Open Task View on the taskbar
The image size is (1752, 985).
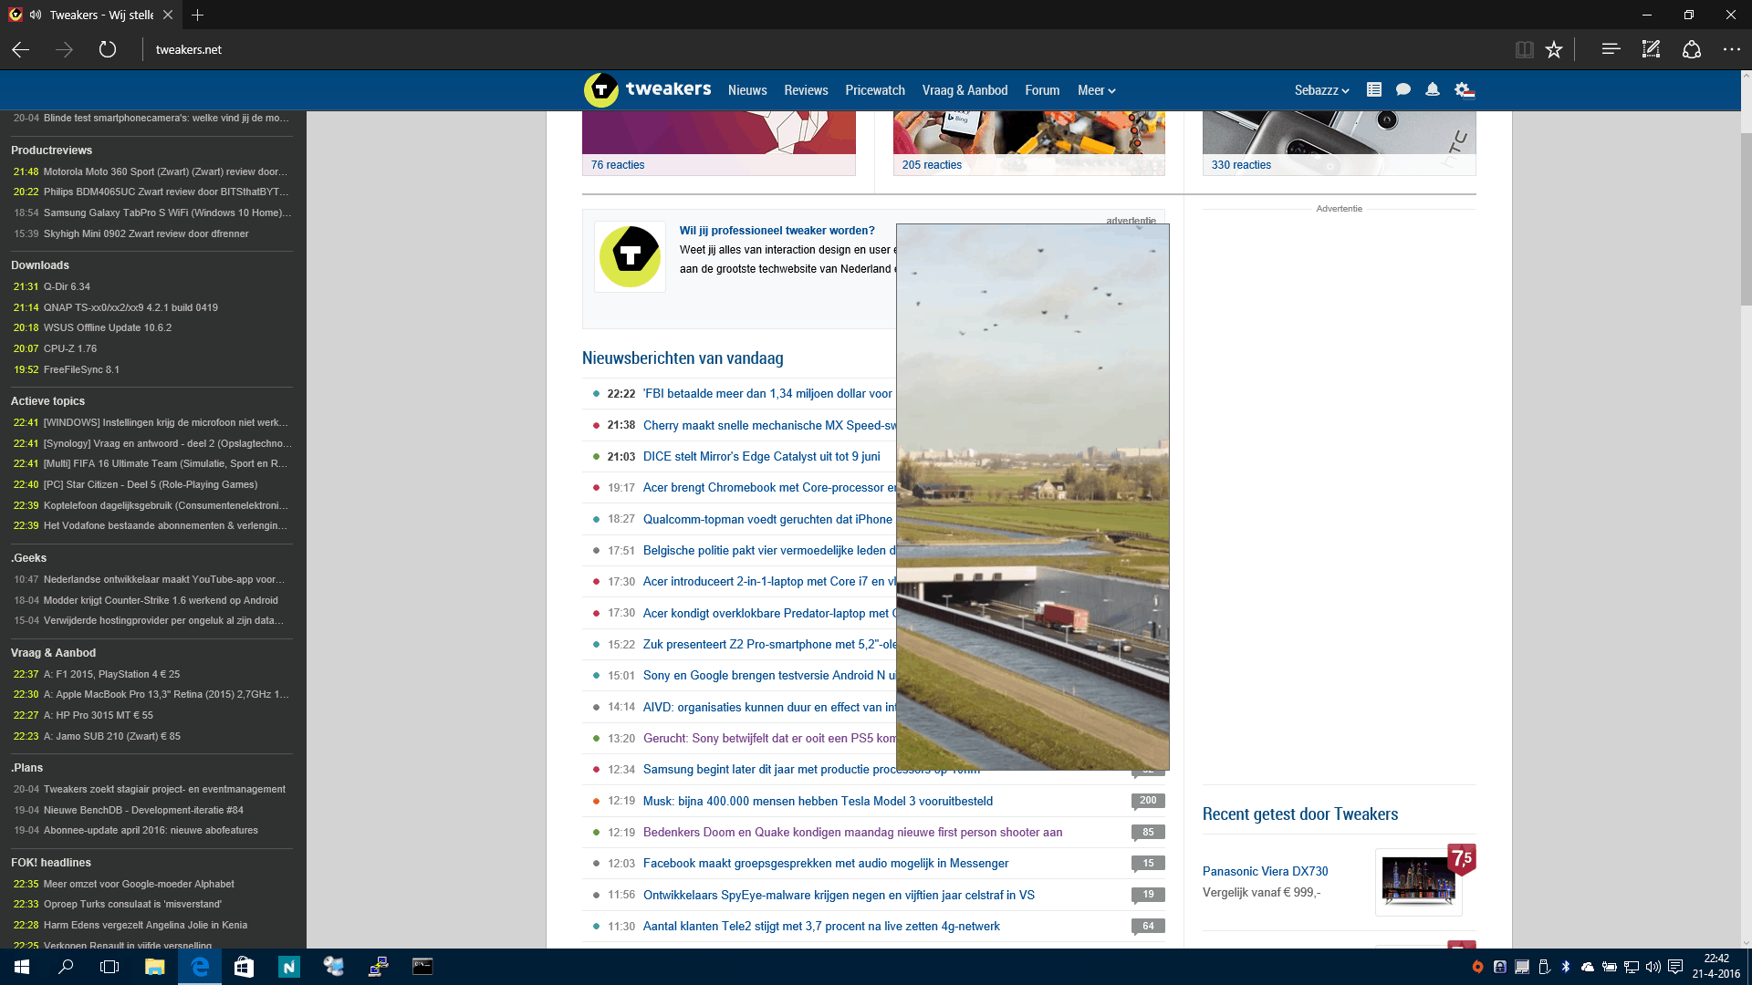(109, 967)
